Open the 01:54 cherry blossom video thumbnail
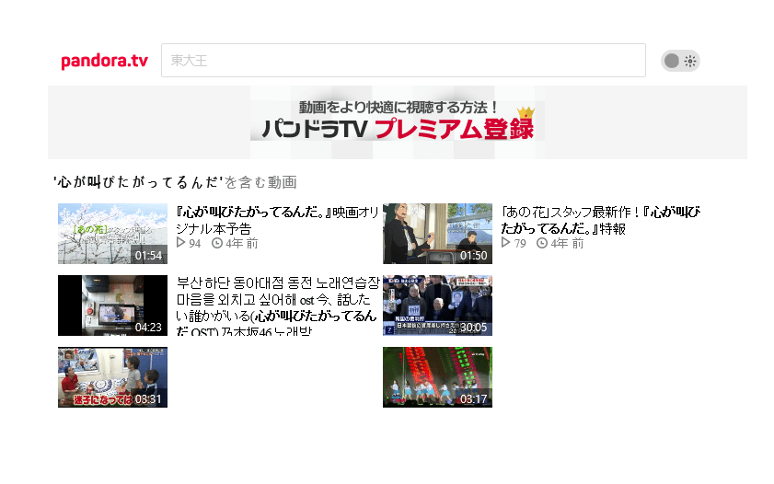This screenshot has width=774, height=484. tap(112, 234)
